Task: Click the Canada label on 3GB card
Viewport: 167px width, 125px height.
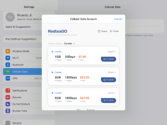Action: (58, 72)
